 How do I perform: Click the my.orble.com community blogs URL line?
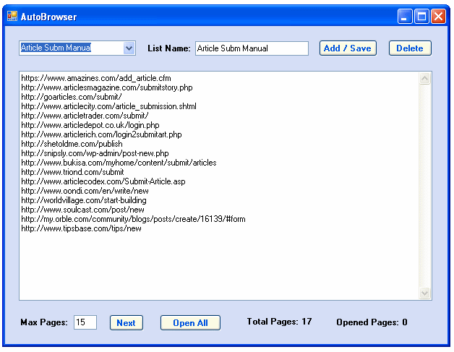[x=134, y=219]
